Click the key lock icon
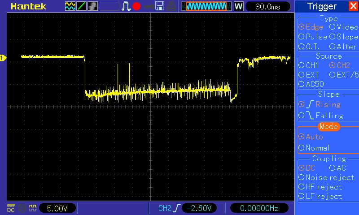 click(x=149, y=6)
